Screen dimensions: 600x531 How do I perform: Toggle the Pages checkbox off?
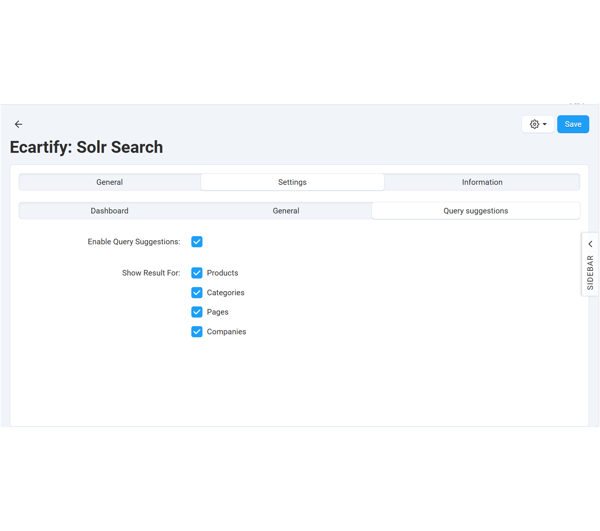pyautogui.click(x=197, y=312)
